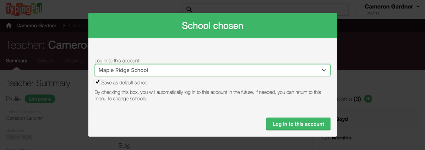Click the Blog section heading

tap(124, 145)
